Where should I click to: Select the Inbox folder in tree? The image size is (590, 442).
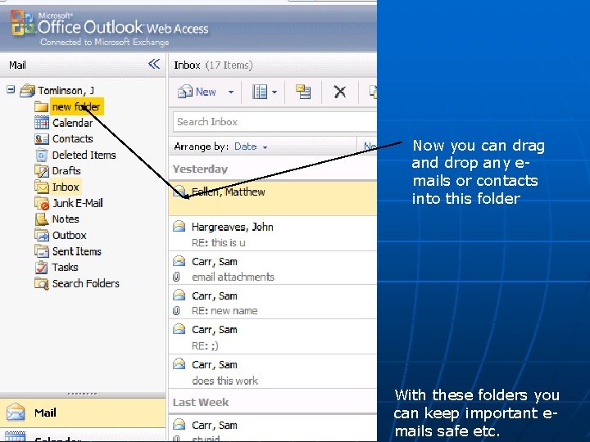tap(66, 187)
